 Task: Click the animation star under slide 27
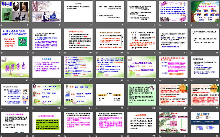click(x=160, y=108)
